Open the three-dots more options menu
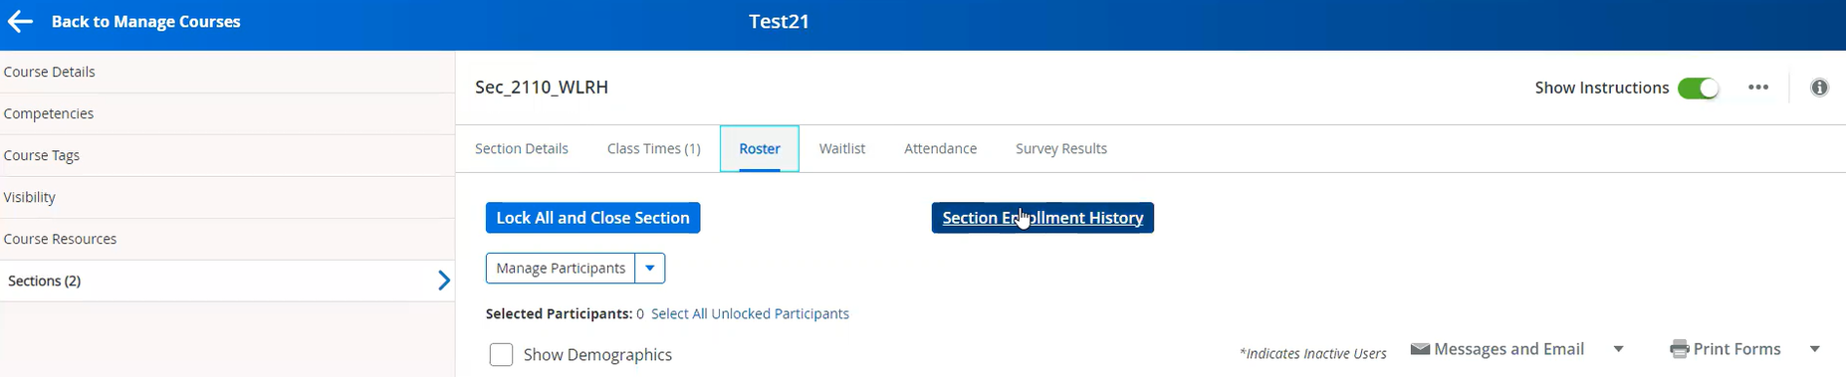Screen dimensions: 1846x377 point(1758,88)
